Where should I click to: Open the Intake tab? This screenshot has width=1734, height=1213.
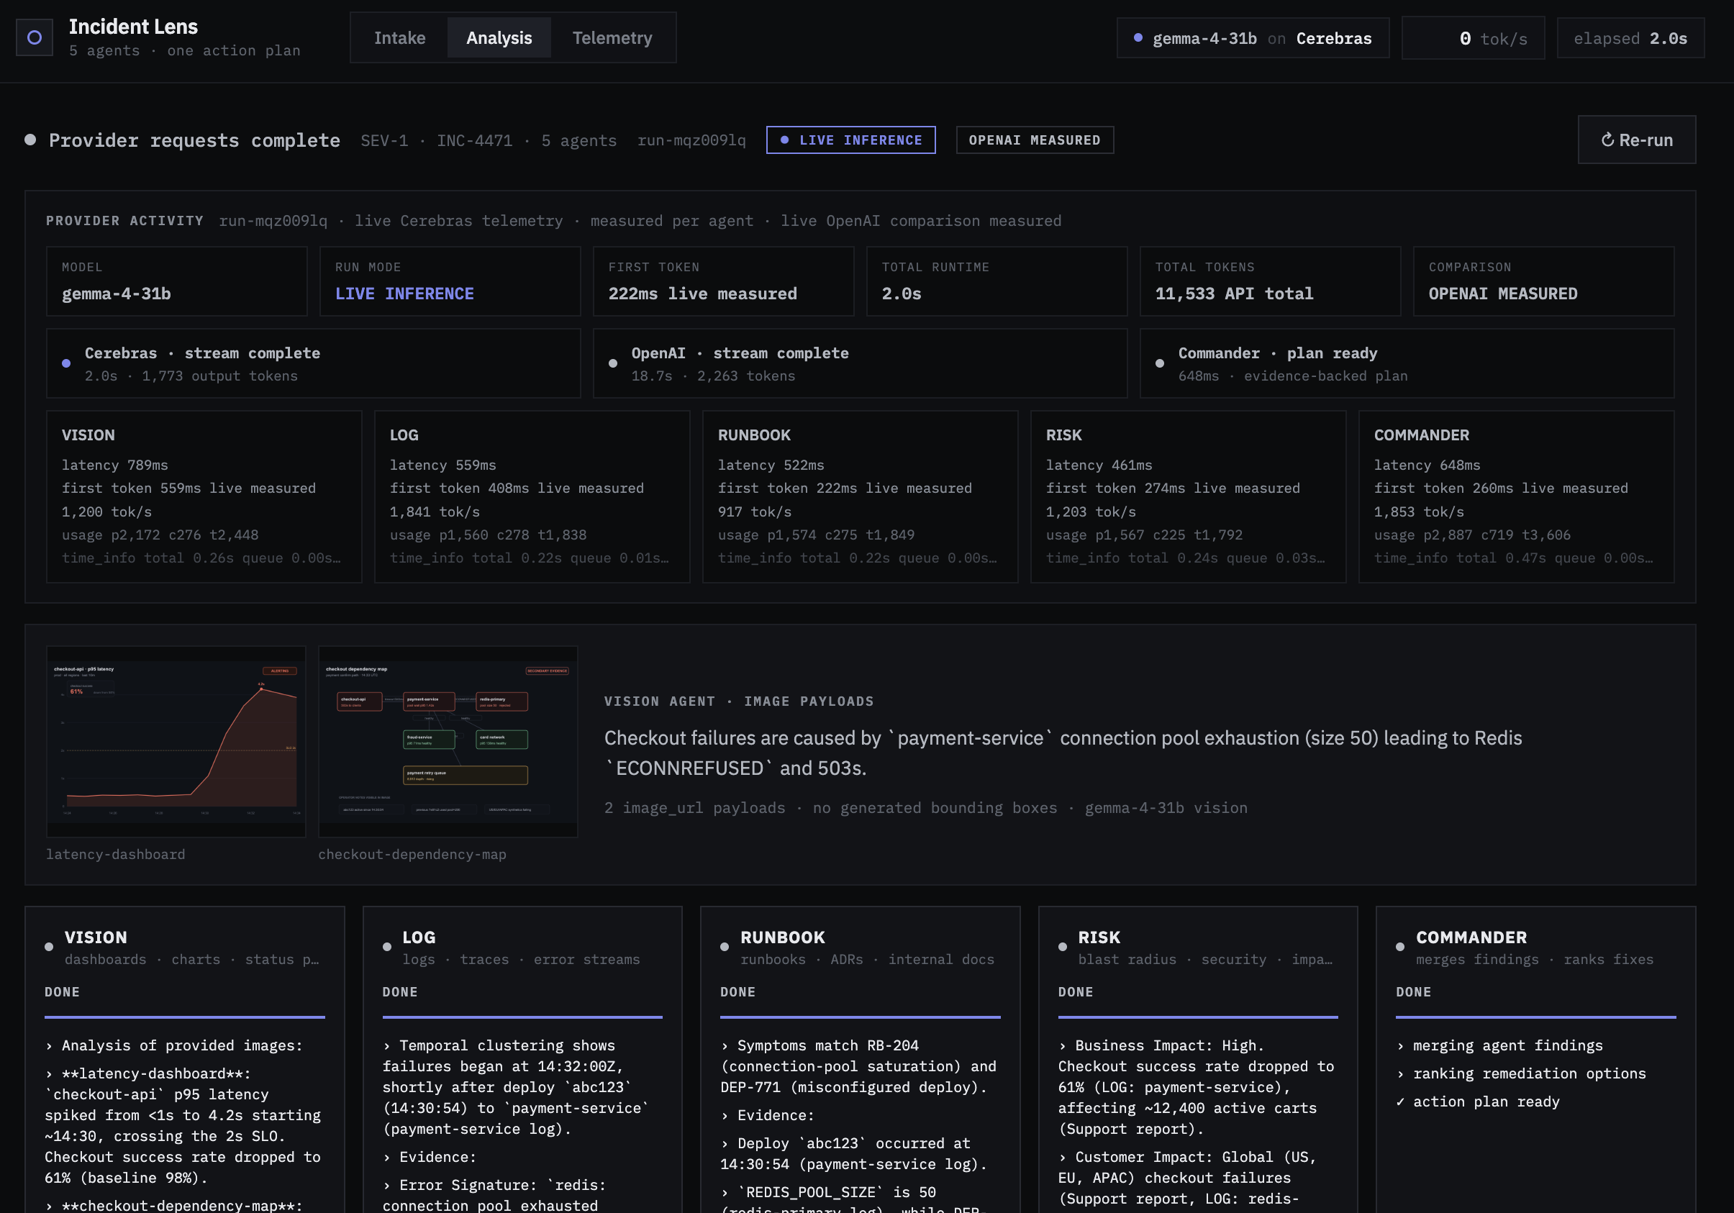[399, 37]
